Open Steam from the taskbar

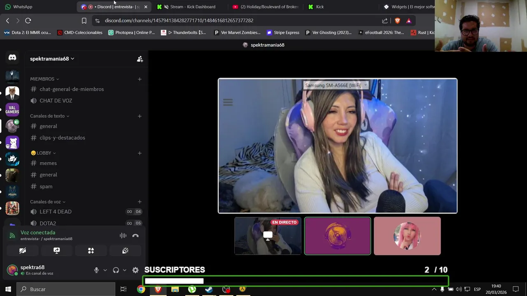[x=209, y=289]
